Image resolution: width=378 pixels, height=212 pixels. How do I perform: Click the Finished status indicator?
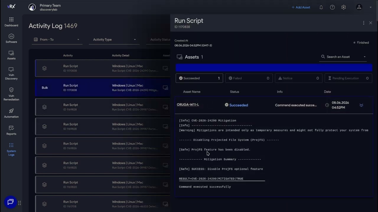pos(361,42)
